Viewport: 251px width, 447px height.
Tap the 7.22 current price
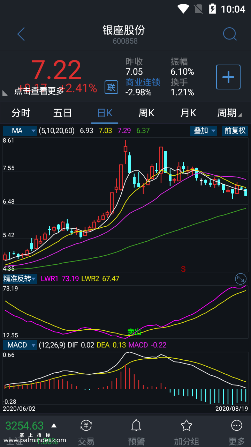click(x=56, y=70)
